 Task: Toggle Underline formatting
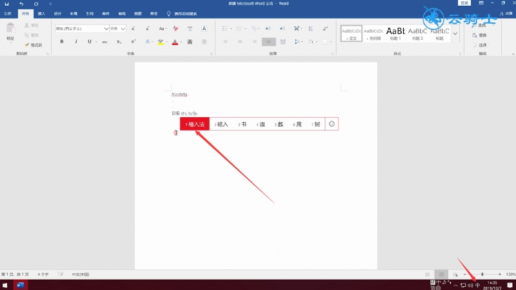(89, 42)
